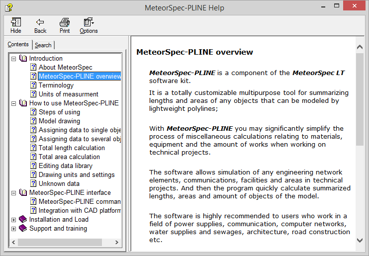Screen dimensions: 369x256
Task: Click the contents tree horizontal scrollbar thumb
Action: [x=60, y=242]
